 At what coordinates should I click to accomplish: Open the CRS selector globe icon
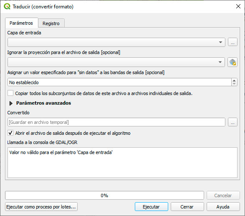point(232,62)
